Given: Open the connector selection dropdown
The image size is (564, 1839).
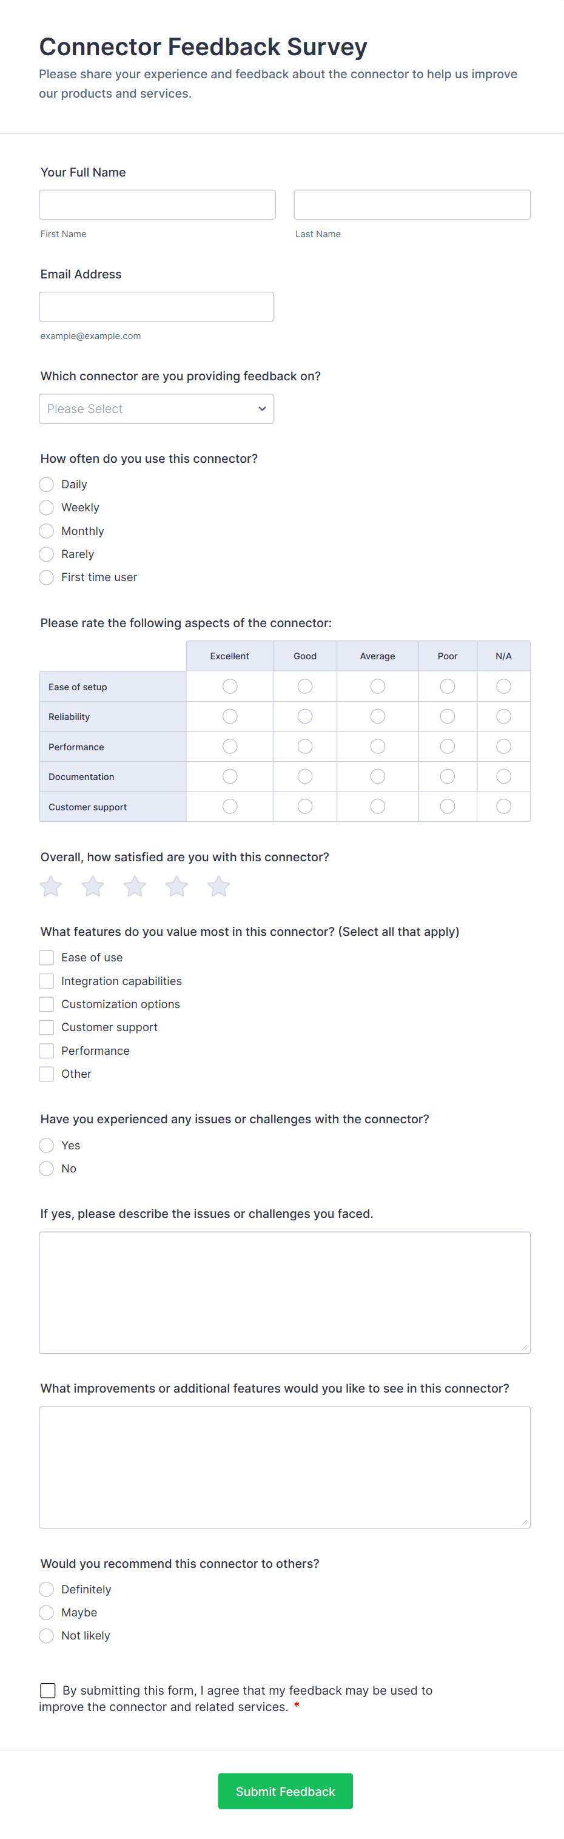Looking at the screenshot, I should coord(156,408).
